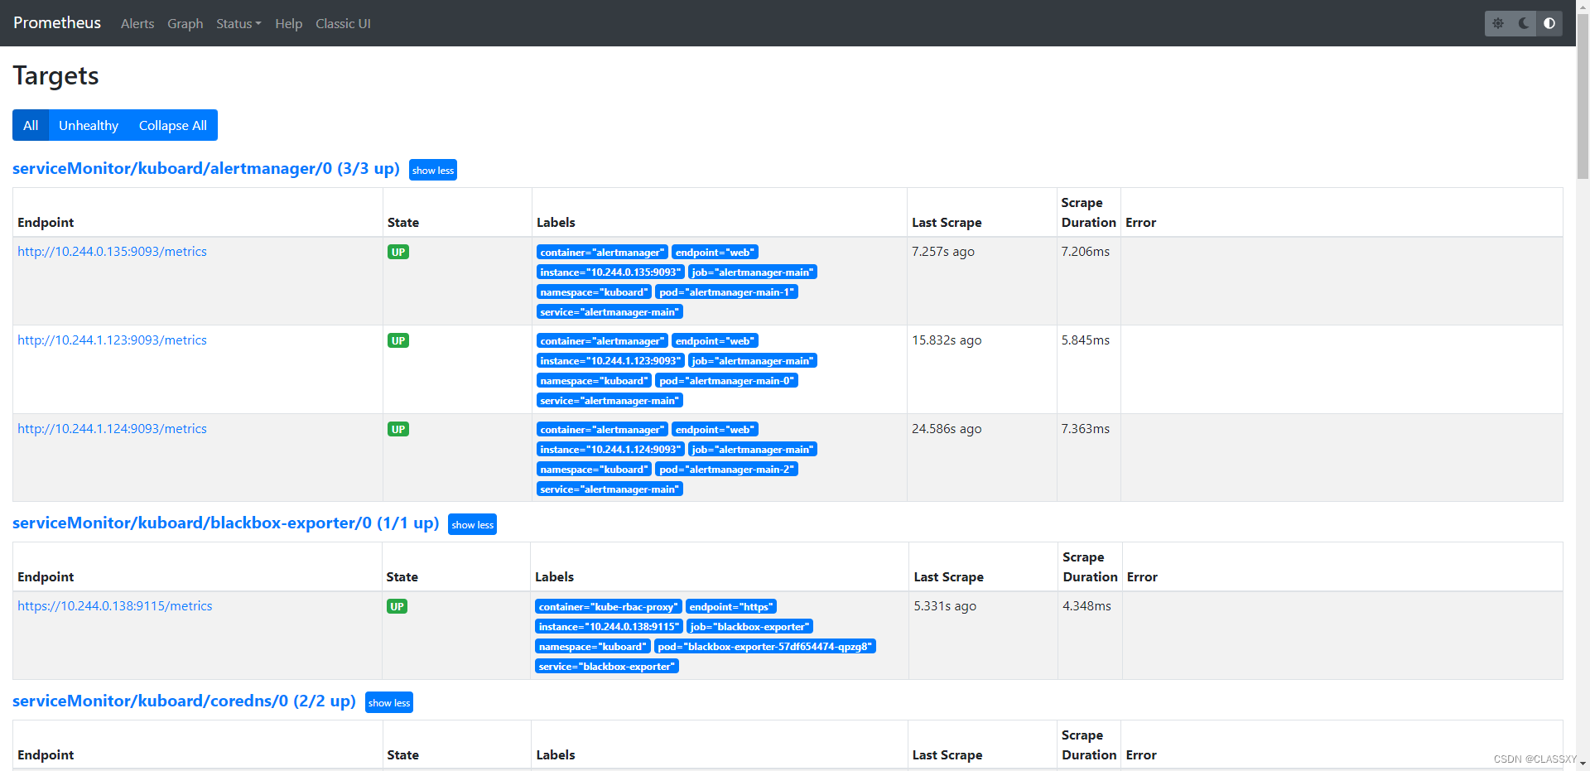Go to Prometheus home brand link
This screenshot has height=771, width=1590.
[x=57, y=23]
